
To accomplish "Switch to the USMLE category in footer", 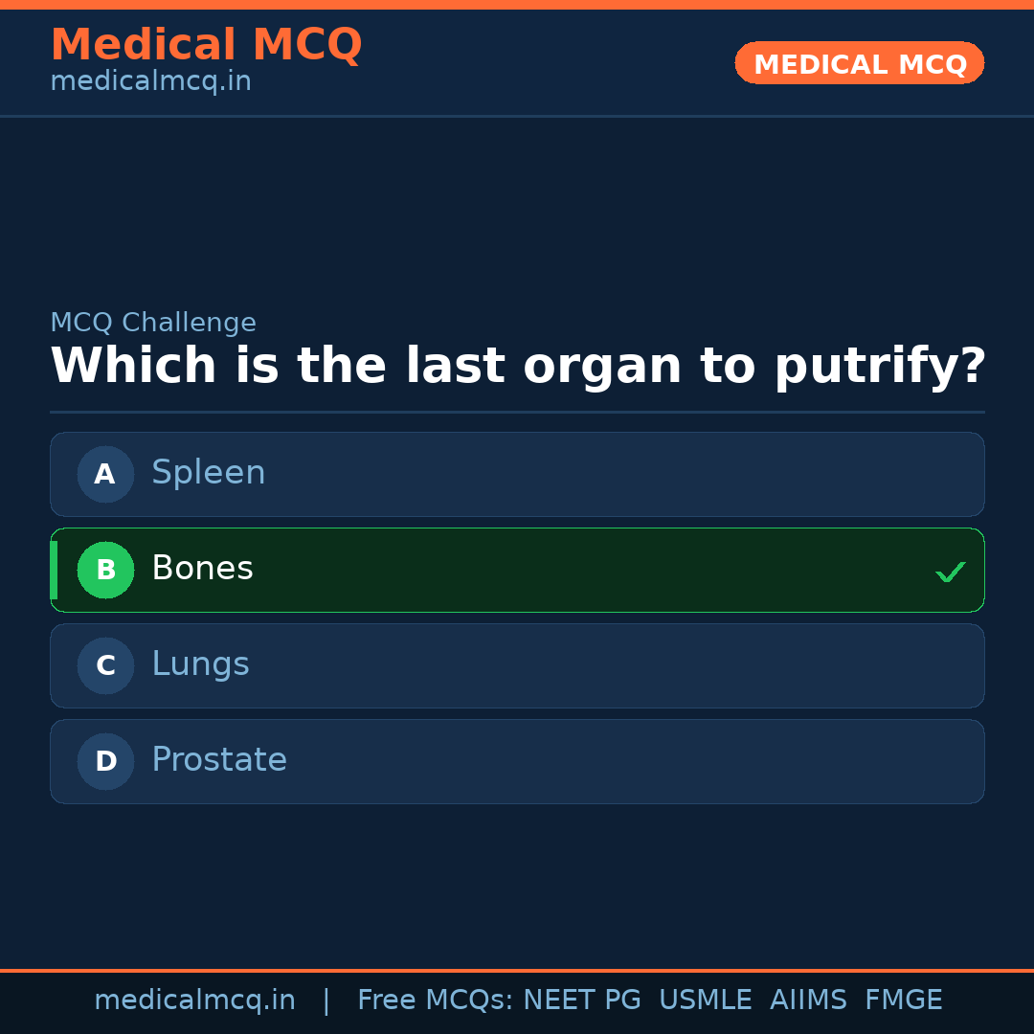I will click(706, 999).
